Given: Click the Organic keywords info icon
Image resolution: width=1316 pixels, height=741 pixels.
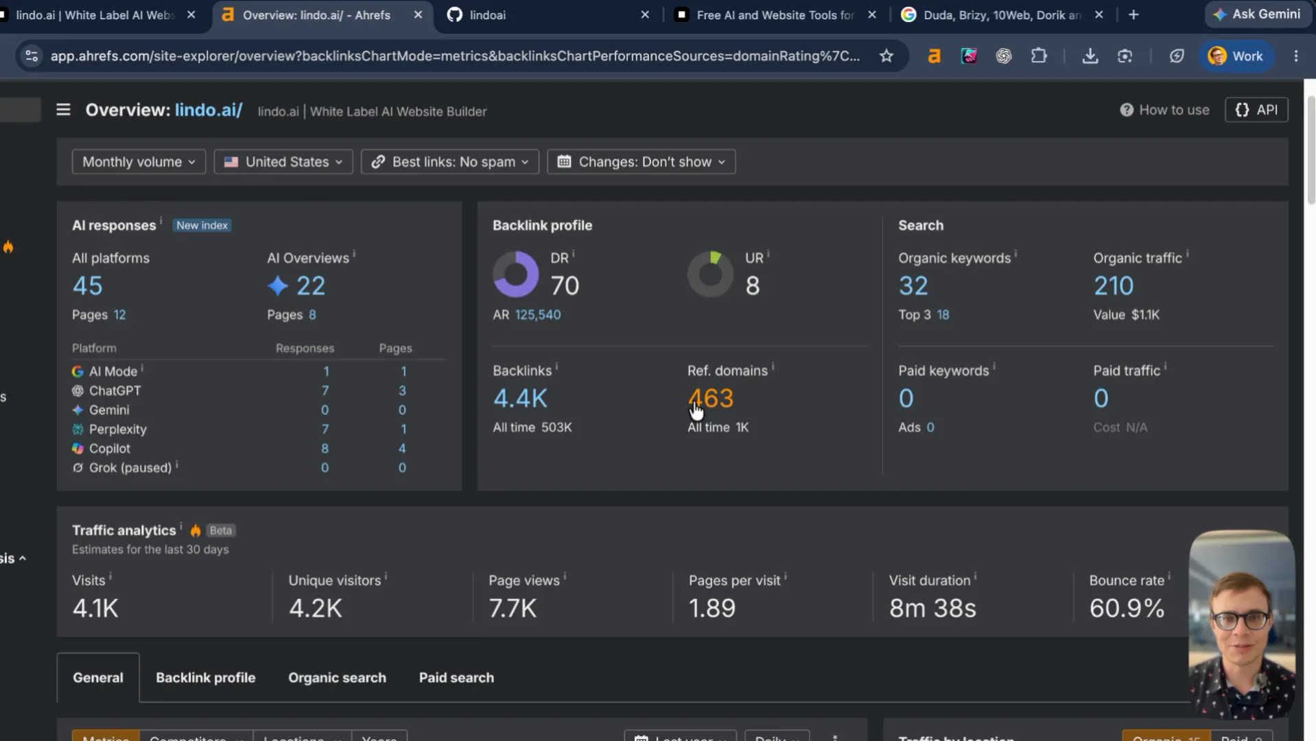Looking at the screenshot, I should [x=1015, y=255].
